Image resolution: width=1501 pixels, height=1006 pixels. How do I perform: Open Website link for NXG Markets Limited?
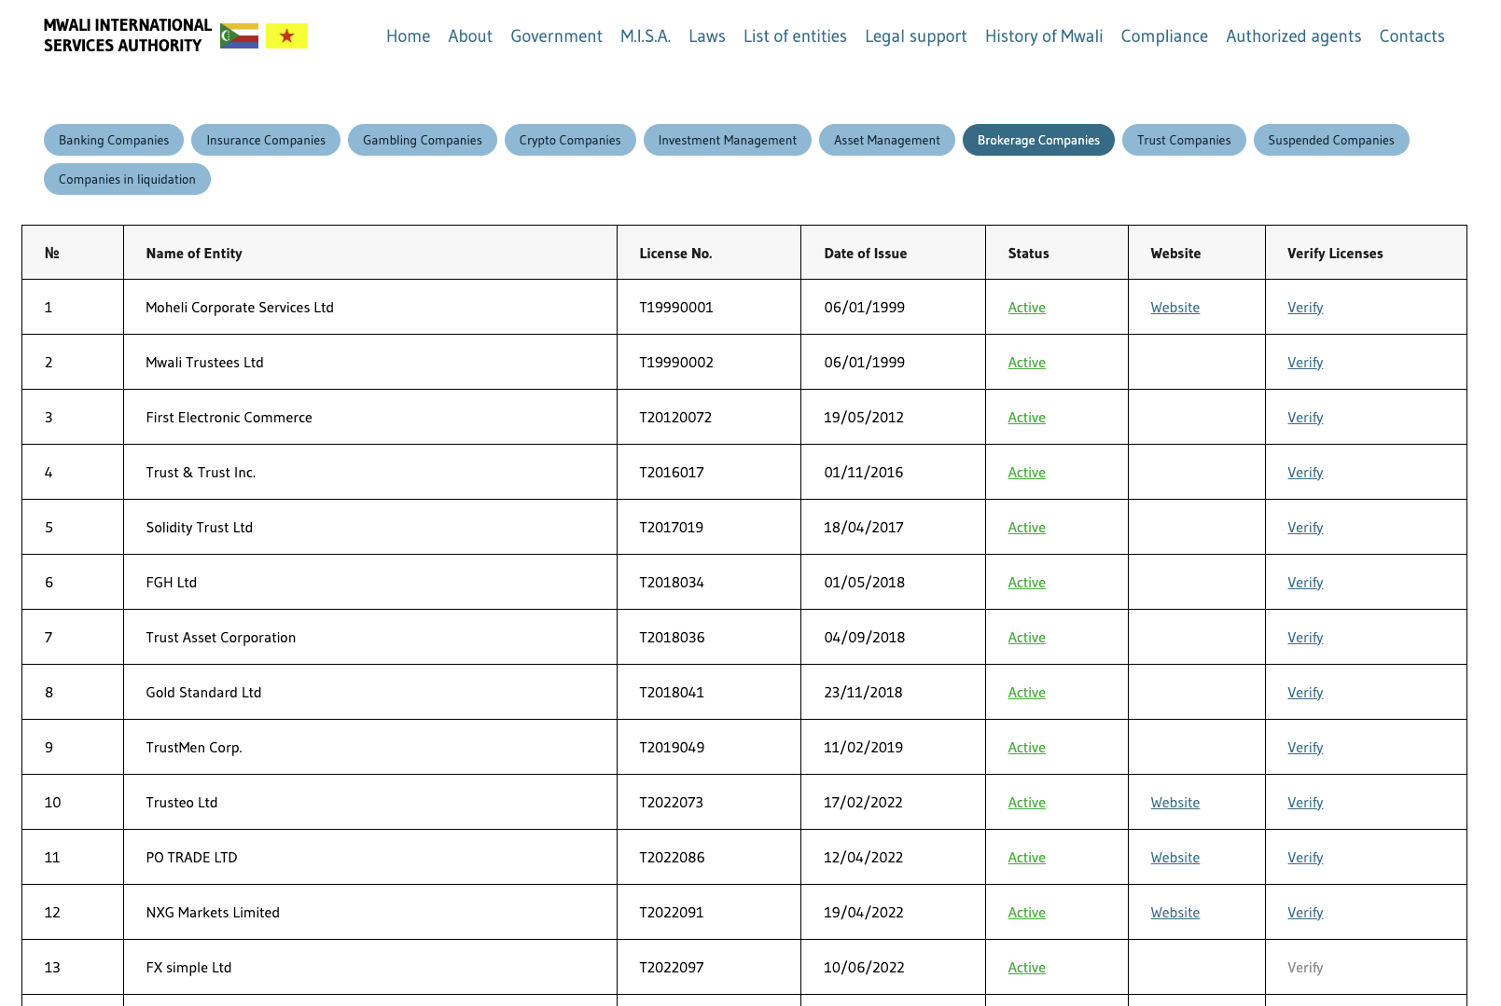pyautogui.click(x=1175, y=913)
